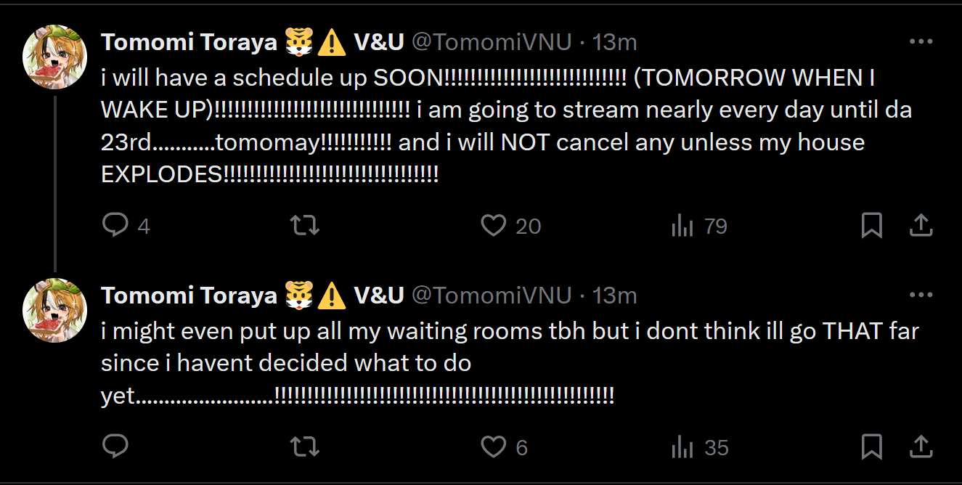Share the waiting rooms tweet

(x=921, y=447)
